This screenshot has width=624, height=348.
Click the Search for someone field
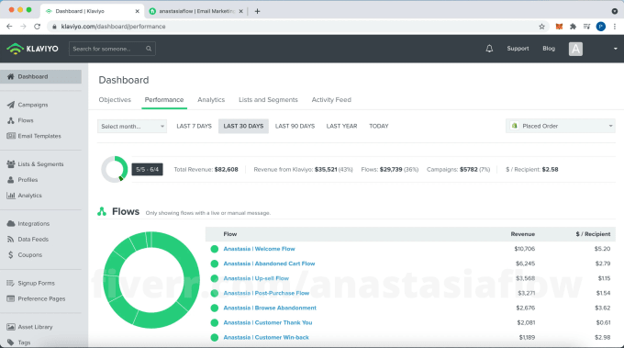coord(112,49)
